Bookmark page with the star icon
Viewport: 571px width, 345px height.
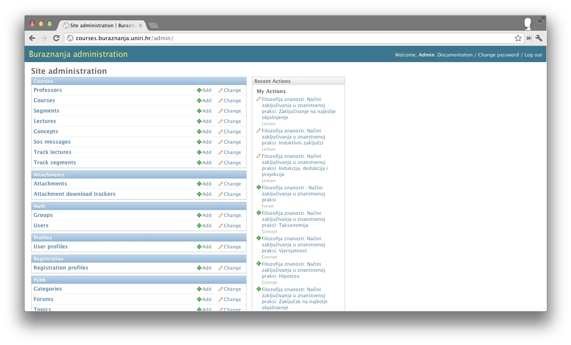518,38
